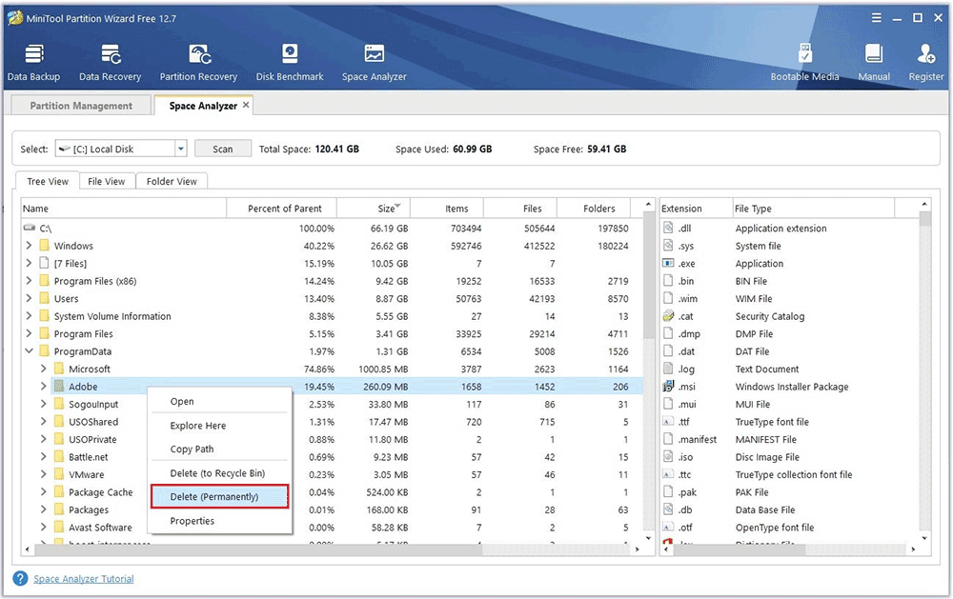
Task: Sort by the Size column header
Action: pos(386,209)
